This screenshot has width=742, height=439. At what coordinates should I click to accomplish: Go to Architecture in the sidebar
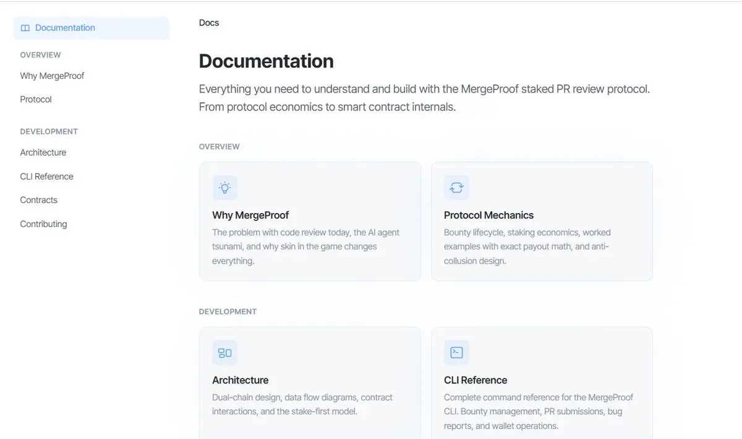point(43,153)
